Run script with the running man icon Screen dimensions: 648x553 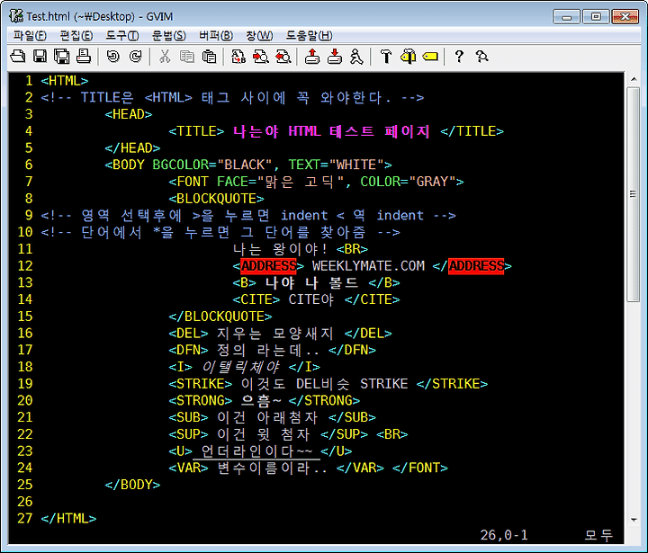click(x=356, y=56)
